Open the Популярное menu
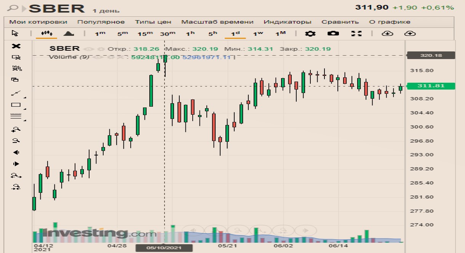The height and width of the screenshot is (253, 465). coord(101,22)
